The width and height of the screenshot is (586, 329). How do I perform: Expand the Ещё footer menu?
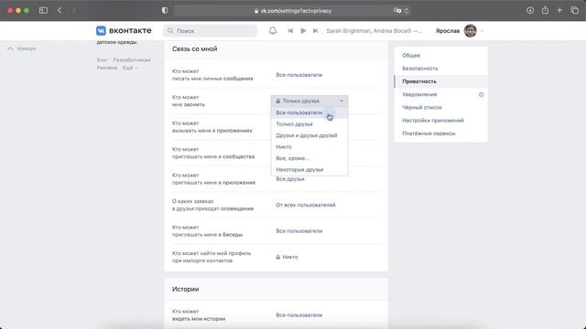[x=130, y=68]
